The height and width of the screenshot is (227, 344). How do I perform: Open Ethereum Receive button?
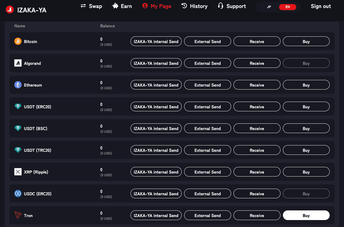[257, 85]
